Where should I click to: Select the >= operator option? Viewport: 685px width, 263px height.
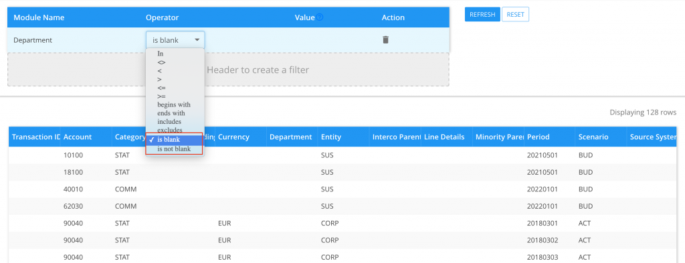click(162, 96)
